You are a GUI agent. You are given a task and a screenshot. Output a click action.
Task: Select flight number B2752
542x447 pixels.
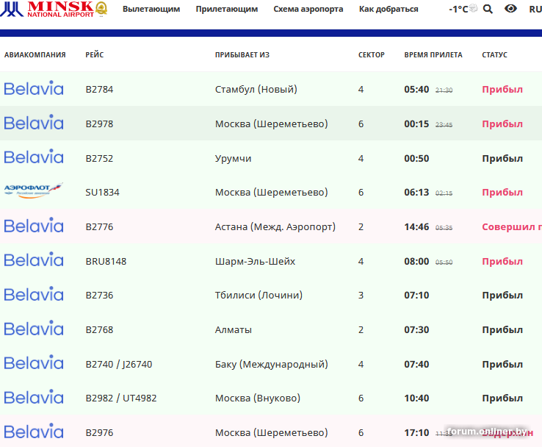click(x=99, y=159)
